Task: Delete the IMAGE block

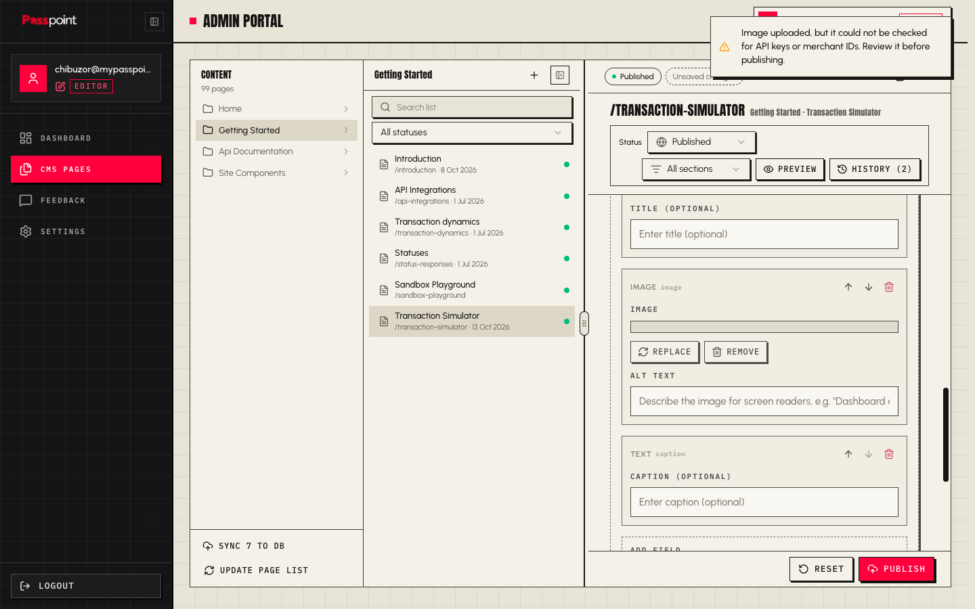Action: pyautogui.click(x=889, y=287)
